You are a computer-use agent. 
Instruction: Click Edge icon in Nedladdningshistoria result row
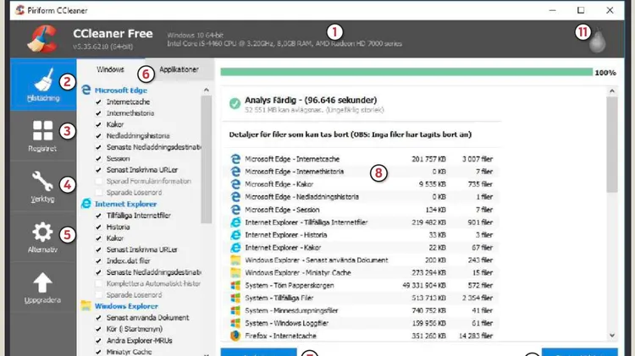pos(235,197)
